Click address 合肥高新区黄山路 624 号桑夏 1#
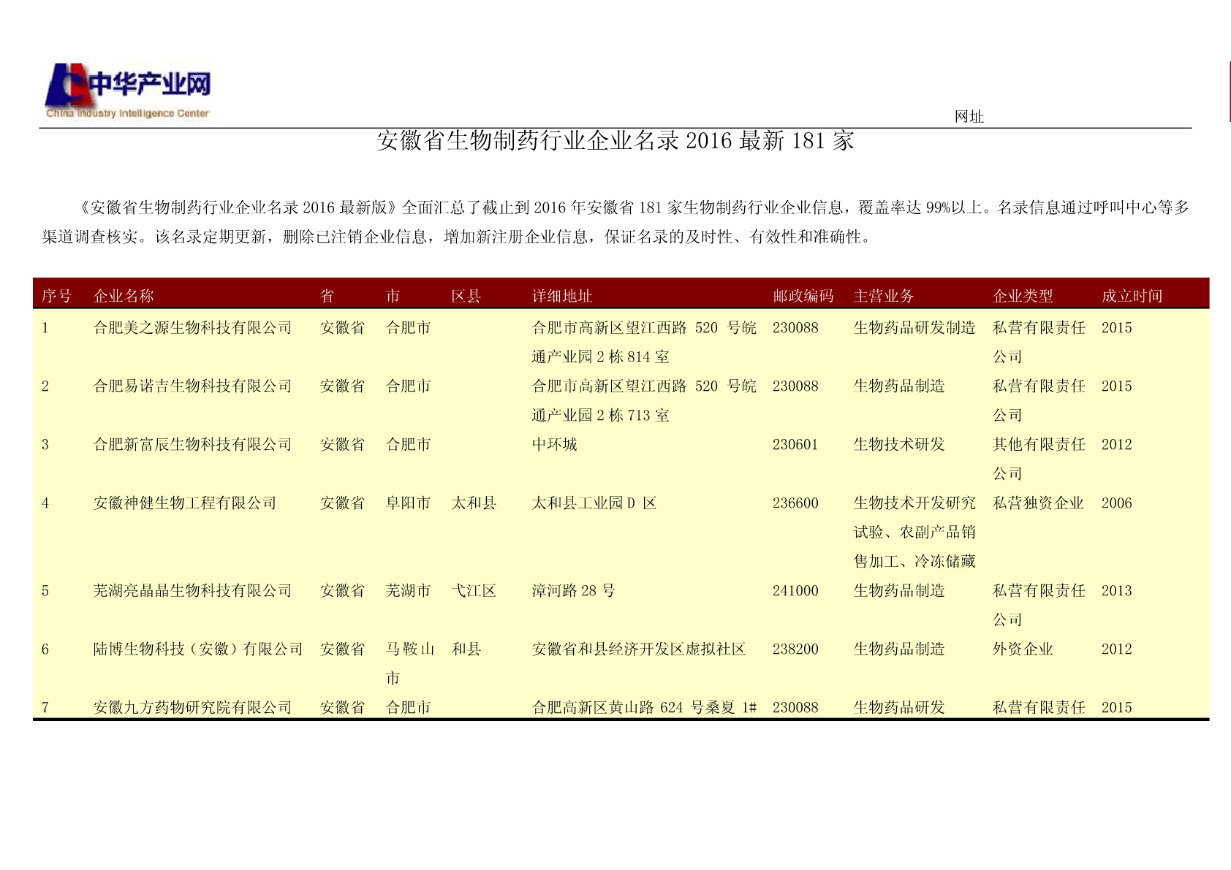 [x=644, y=708]
